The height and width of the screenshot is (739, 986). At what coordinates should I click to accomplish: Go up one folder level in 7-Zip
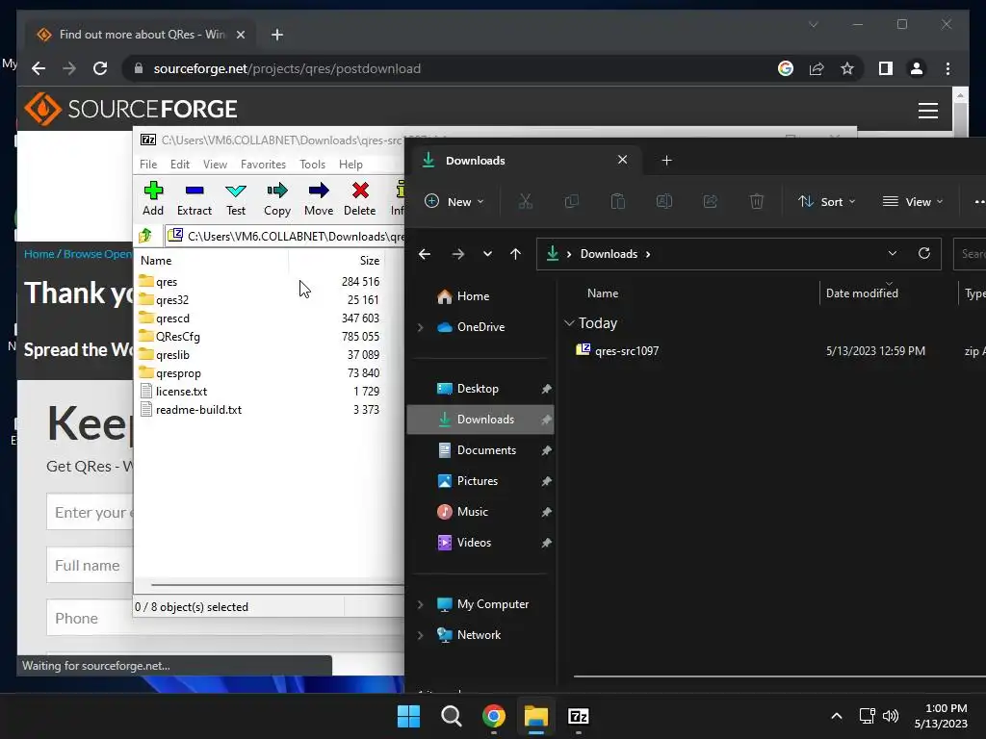[146, 236]
